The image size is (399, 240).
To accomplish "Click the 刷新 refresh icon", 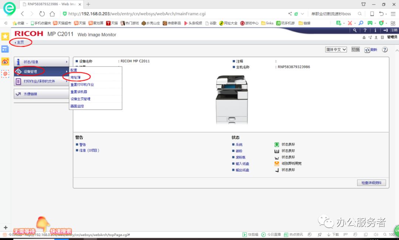I will (x=367, y=50).
